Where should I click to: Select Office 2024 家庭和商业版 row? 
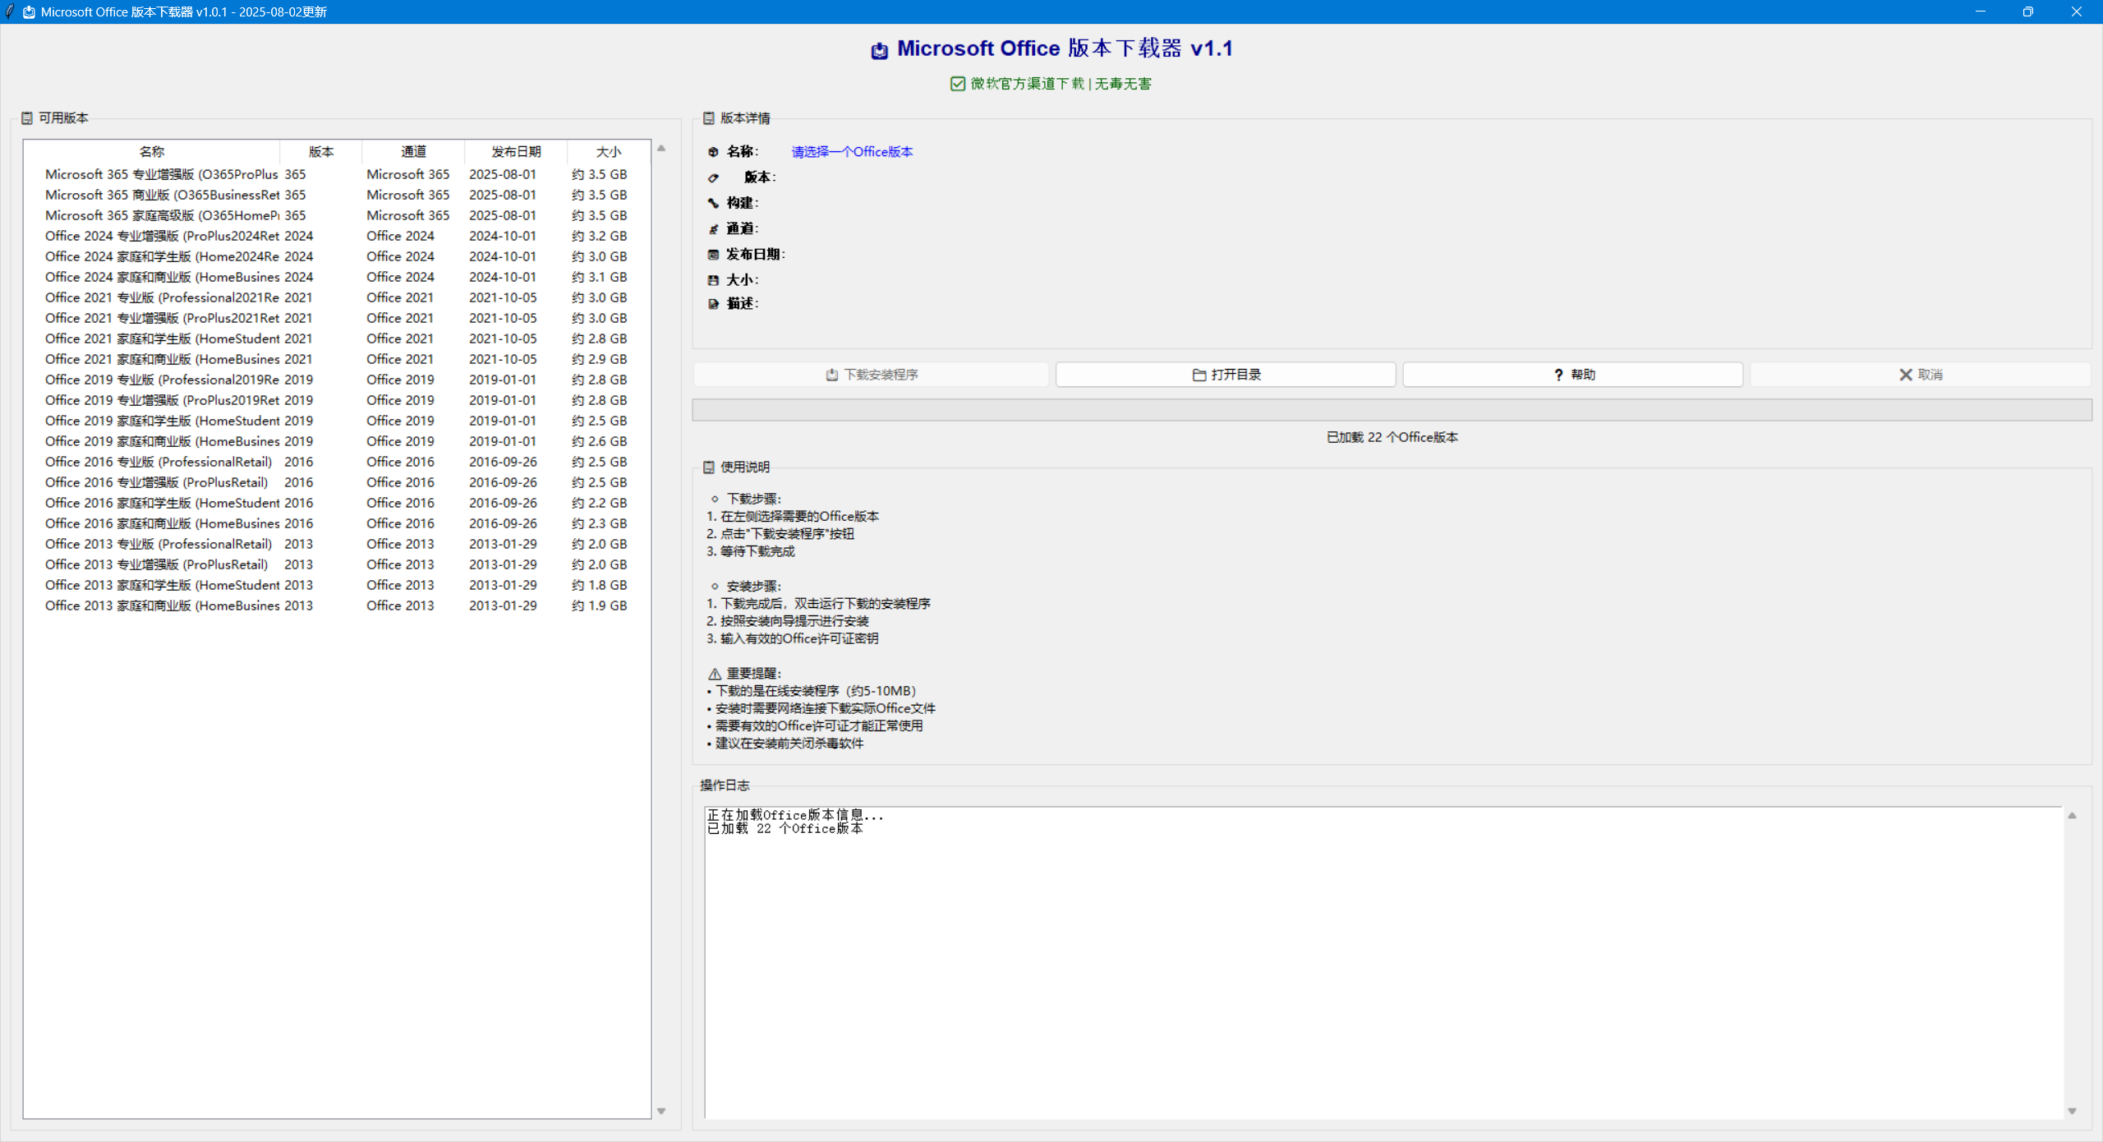[337, 277]
